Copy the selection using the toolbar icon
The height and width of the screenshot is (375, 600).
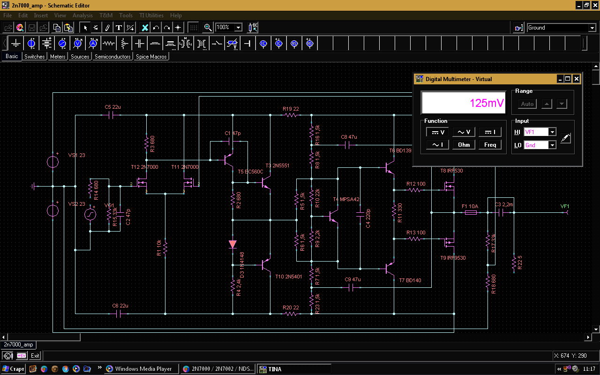click(57, 28)
